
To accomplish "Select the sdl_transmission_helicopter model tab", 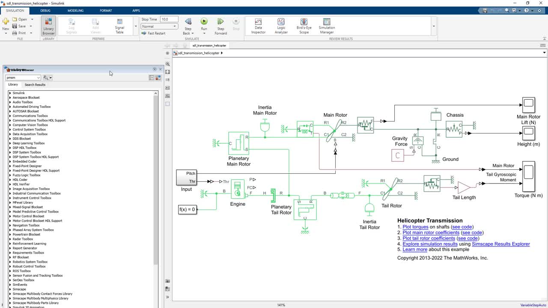I will click(209, 45).
